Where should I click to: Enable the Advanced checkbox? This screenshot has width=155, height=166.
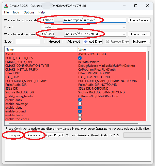point(65,42)
